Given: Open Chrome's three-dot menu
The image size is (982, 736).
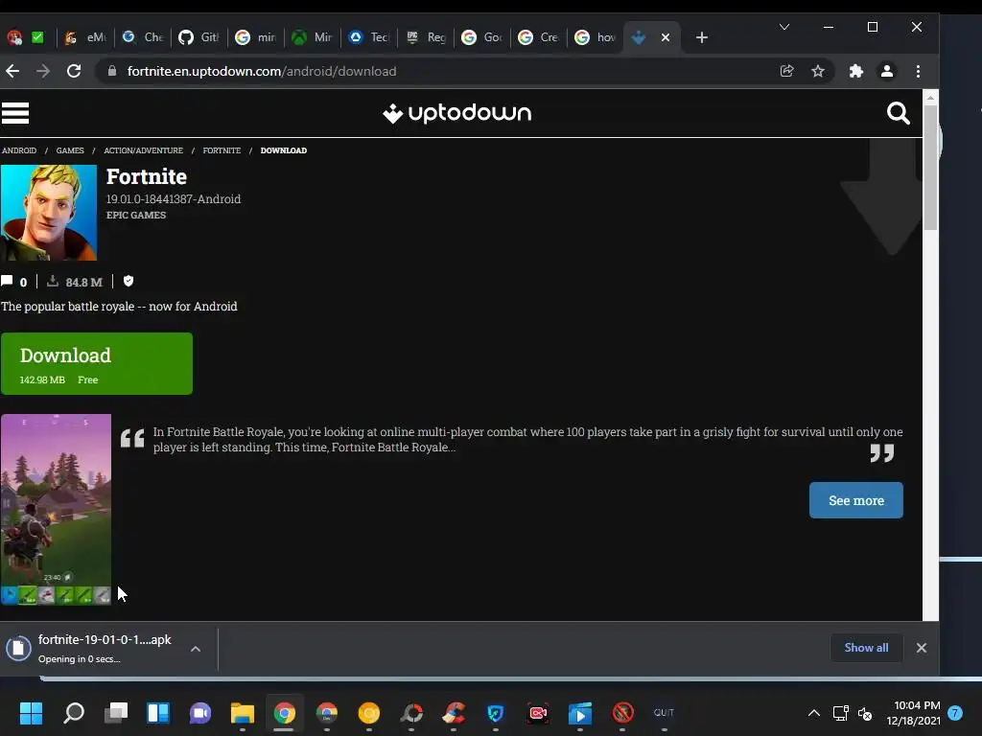Looking at the screenshot, I should pyautogui.click(x=918, y=71).
